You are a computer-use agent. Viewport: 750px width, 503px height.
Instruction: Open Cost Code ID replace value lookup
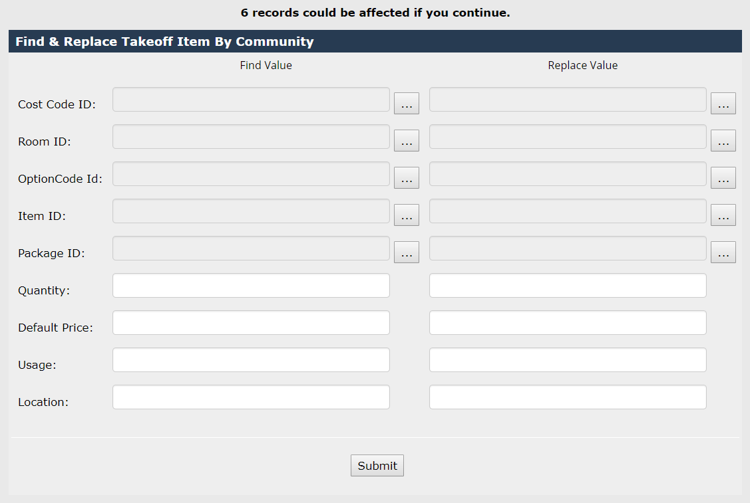pyautogui.click(x=723, y=104)
